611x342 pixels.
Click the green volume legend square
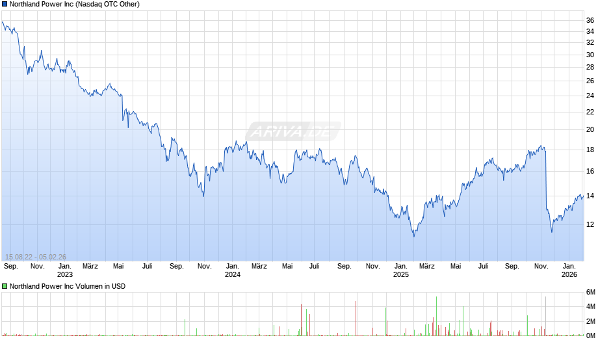(5, 286)
